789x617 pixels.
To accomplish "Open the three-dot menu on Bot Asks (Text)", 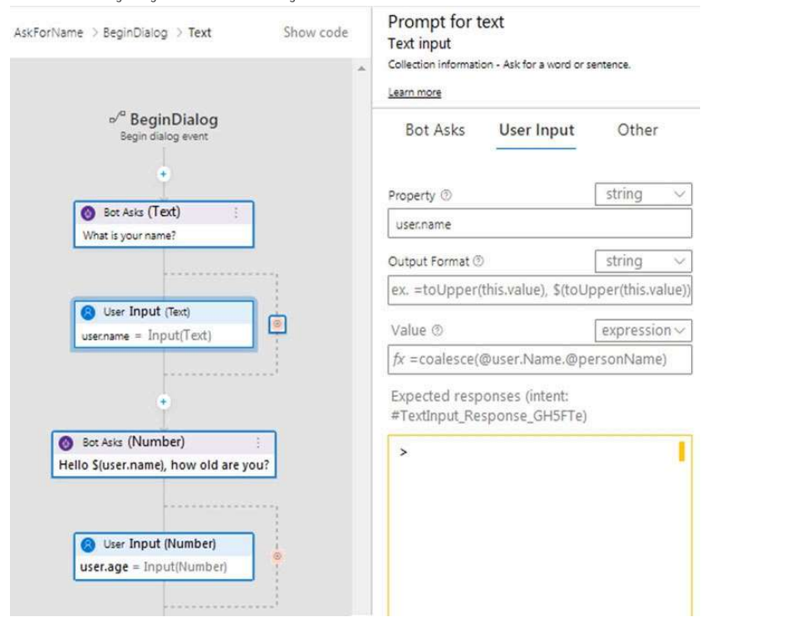I will click(x=236, y=213).
